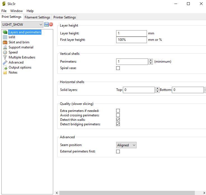Switch to the Filament Settings tab
This screenshot has height=195, width=206.
point(37,17)
